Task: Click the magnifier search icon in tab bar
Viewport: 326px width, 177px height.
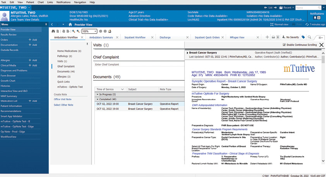Action: click(309, 37)
